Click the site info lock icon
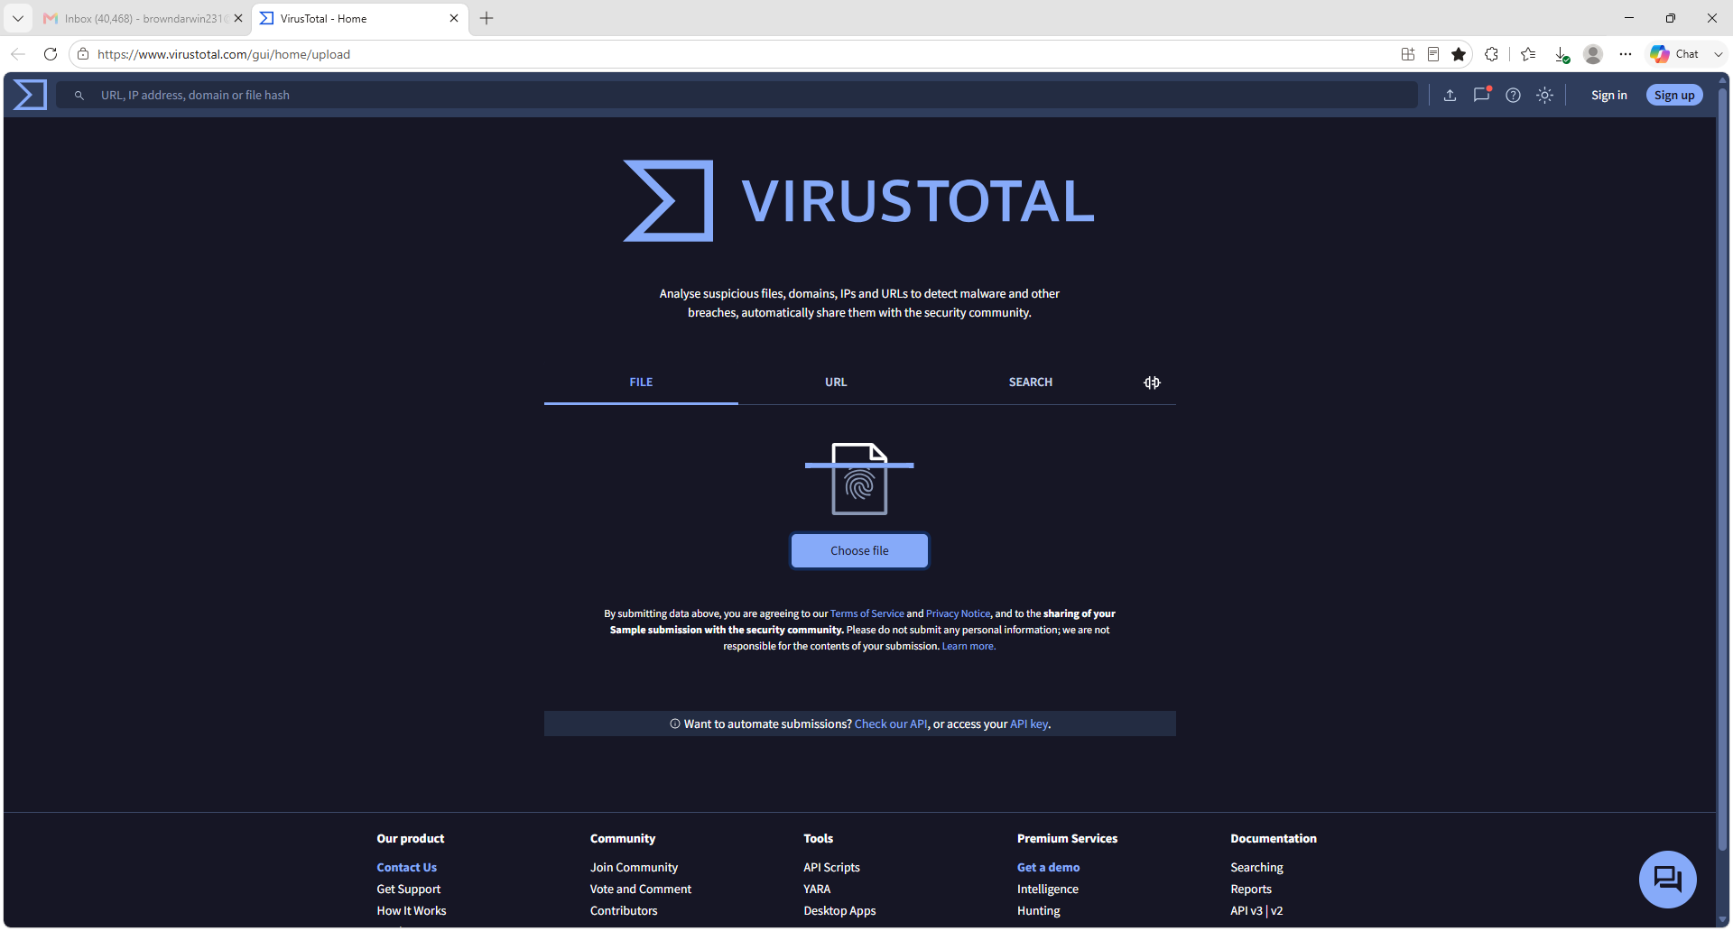 tap(83, 54)
